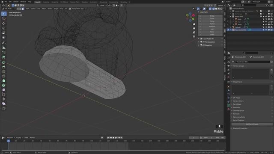Select the Measure tool
Screen dimensions: 274x154
click(x=4, y=47)
